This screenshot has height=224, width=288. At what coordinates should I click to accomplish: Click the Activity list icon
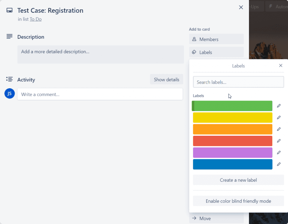pyautogui.click(x=9, y=79)
